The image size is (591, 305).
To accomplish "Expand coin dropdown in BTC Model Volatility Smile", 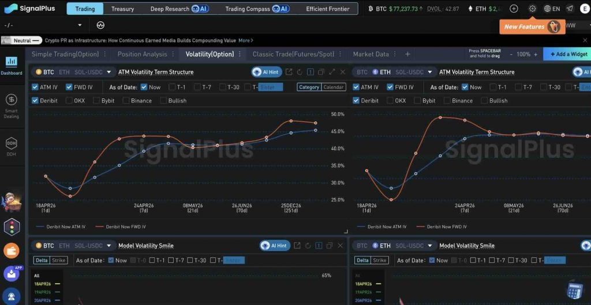I will click(x=109, y=246).
